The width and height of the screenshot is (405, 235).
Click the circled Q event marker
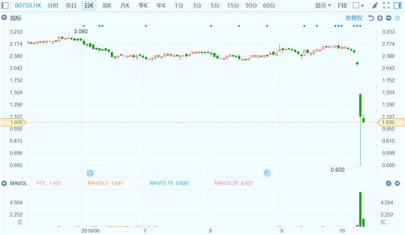coord(90,173)
